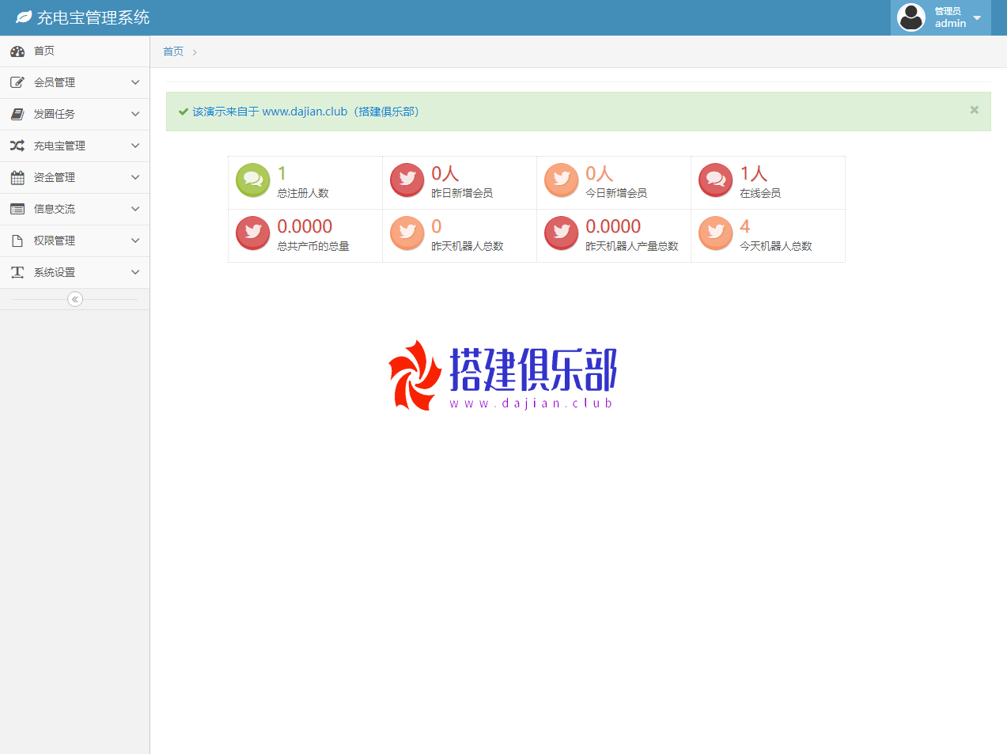
Task: Expand the 系统设置 chevron
Action: point(135,272)
